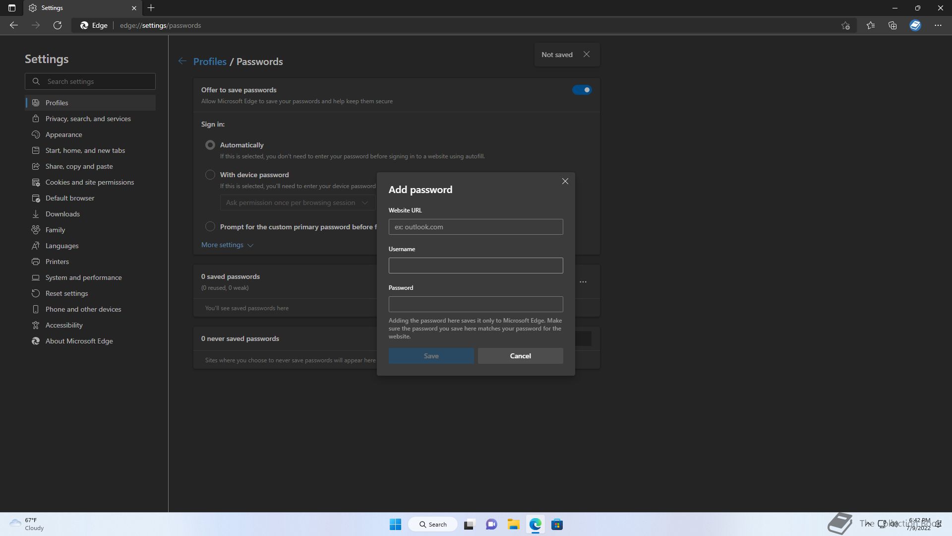
Task: Click the profile avatar icon
Action: [x=915, y=25]
